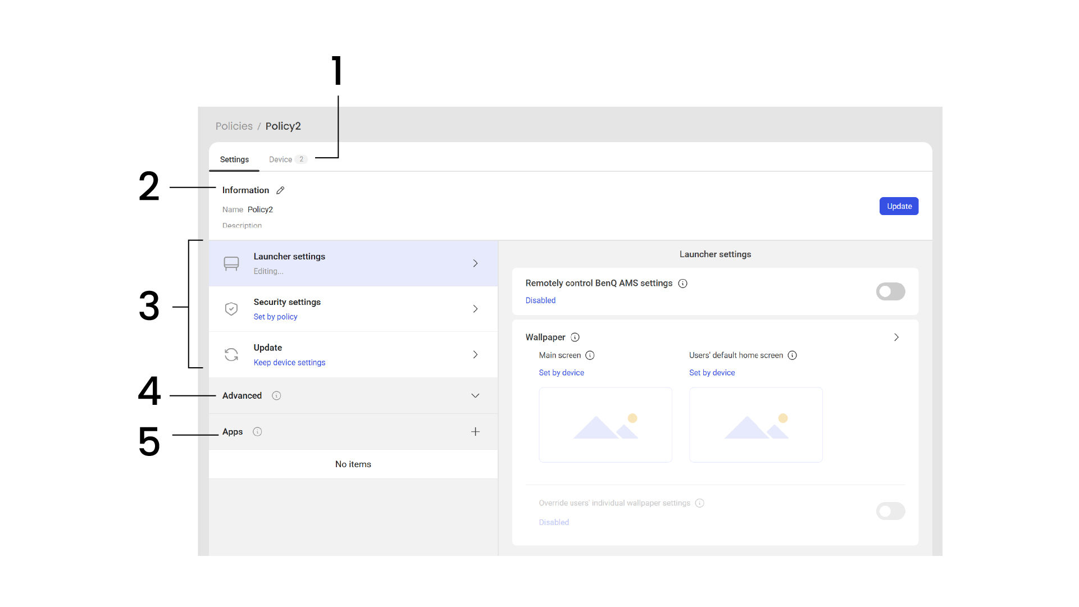Screen dimensions: 1079x607
Task: Click Users' default home screen wallpaper thumbnail
Action: point(755,425)
